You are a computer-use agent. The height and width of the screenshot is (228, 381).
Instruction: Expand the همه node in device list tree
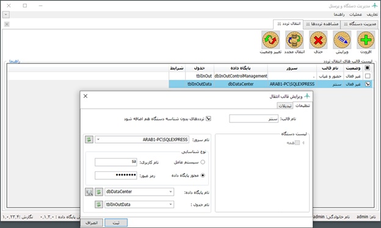303,143
